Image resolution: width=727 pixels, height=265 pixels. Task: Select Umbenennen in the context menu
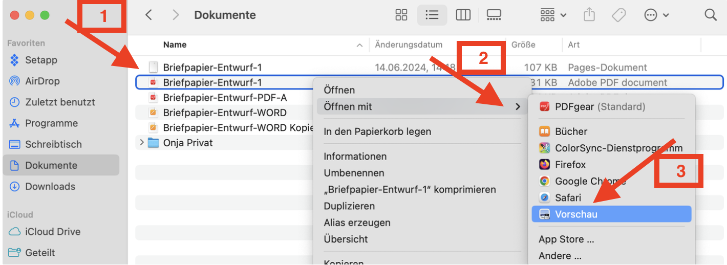(354, 173)
